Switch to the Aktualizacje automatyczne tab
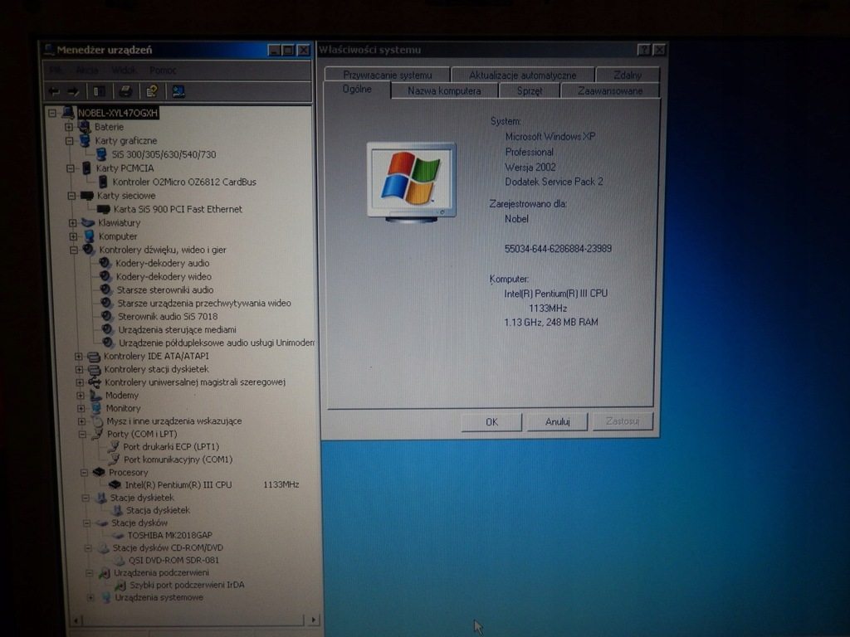The image size is (850, 637). coord(523,75)
